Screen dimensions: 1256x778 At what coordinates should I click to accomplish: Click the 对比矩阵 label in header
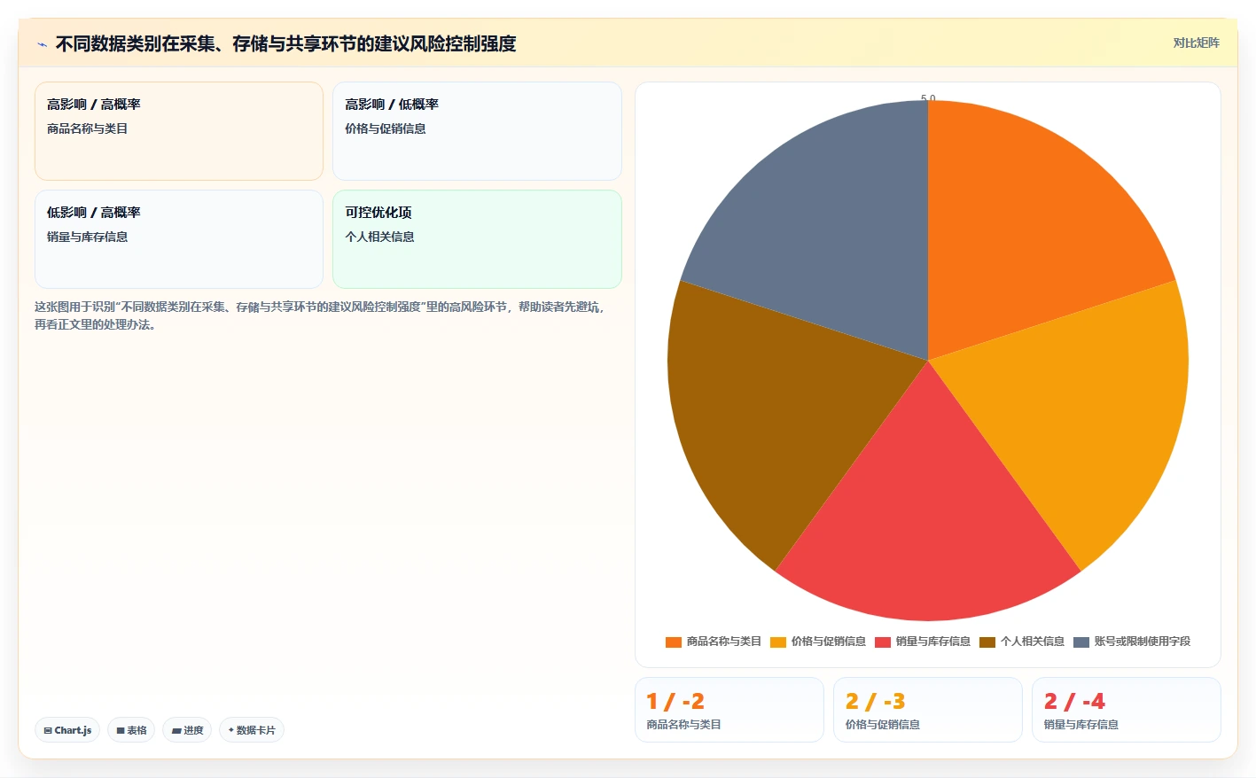[1196, 43]
